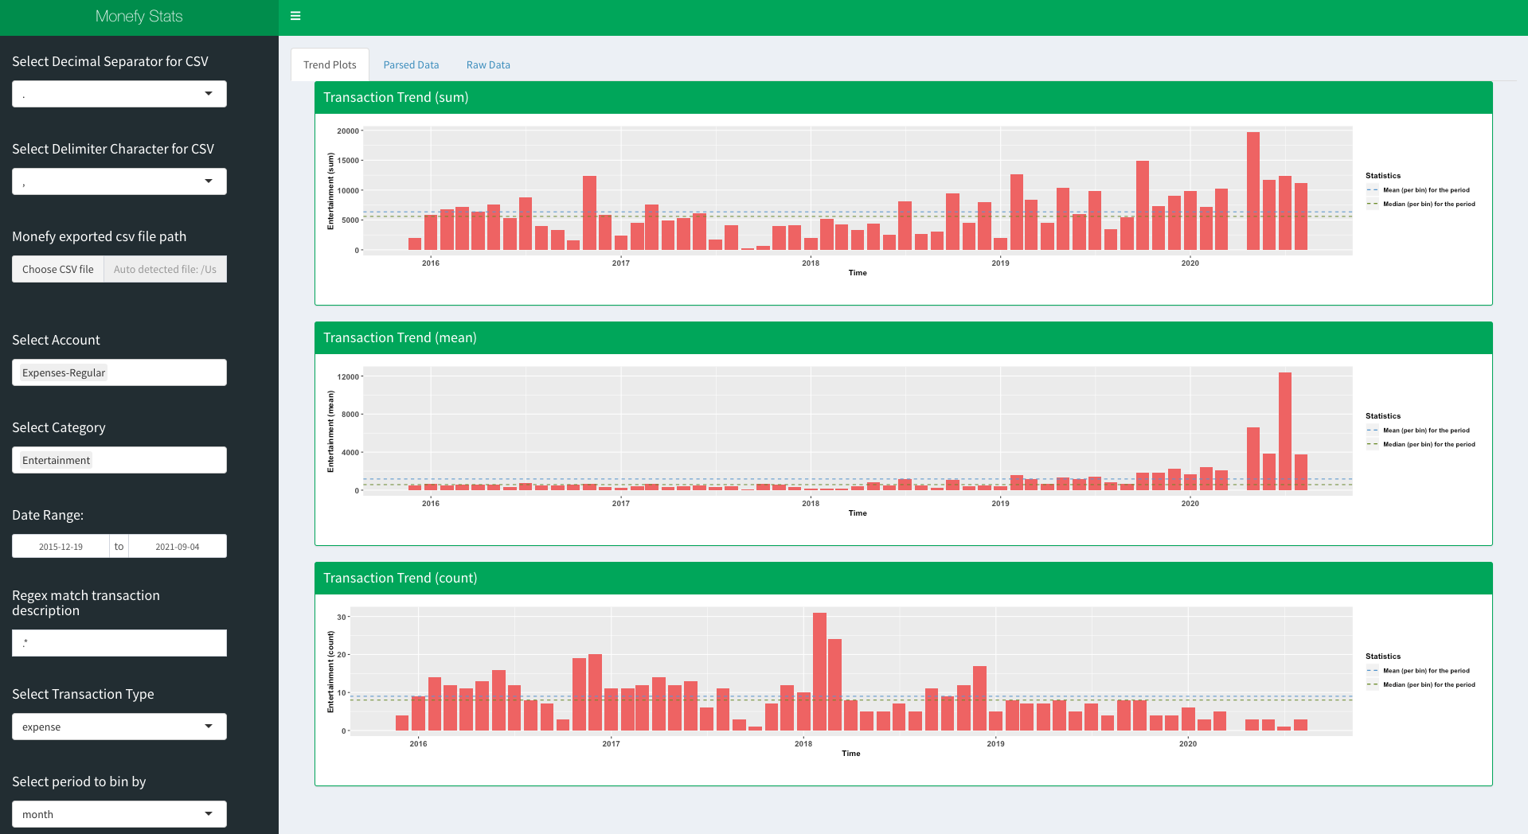Click Median legend entry in count chart
Screen dimensions: 1528x834
[x=1421, y=684]
